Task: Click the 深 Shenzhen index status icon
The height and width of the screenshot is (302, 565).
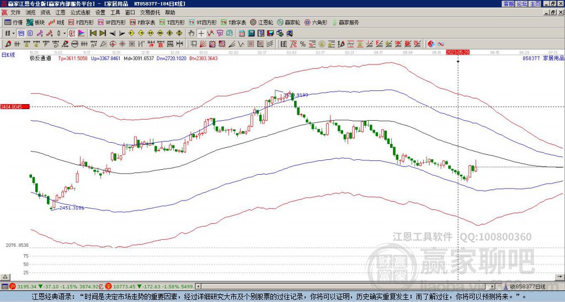Action: click(109, 287)
